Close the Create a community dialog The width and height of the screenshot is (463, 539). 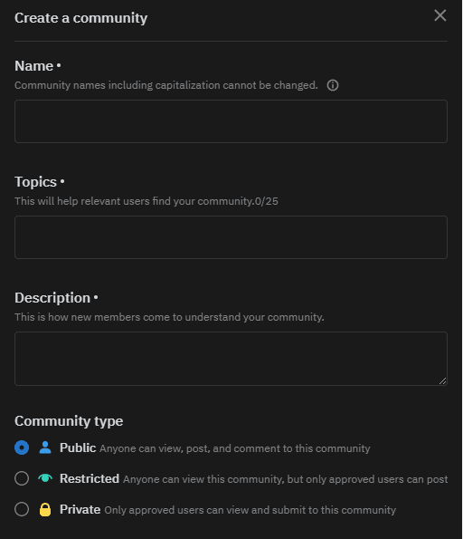click(x=440, y=15)
